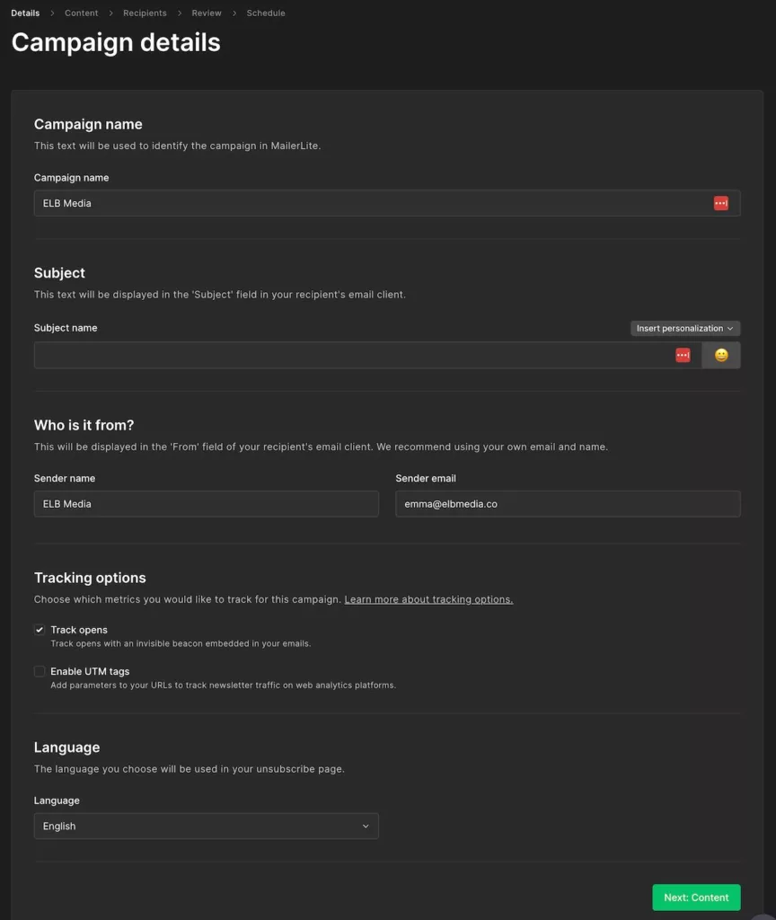Go to the Content step in the breadcrumb
The image size is (776, 920).
[x=81, y=13]
